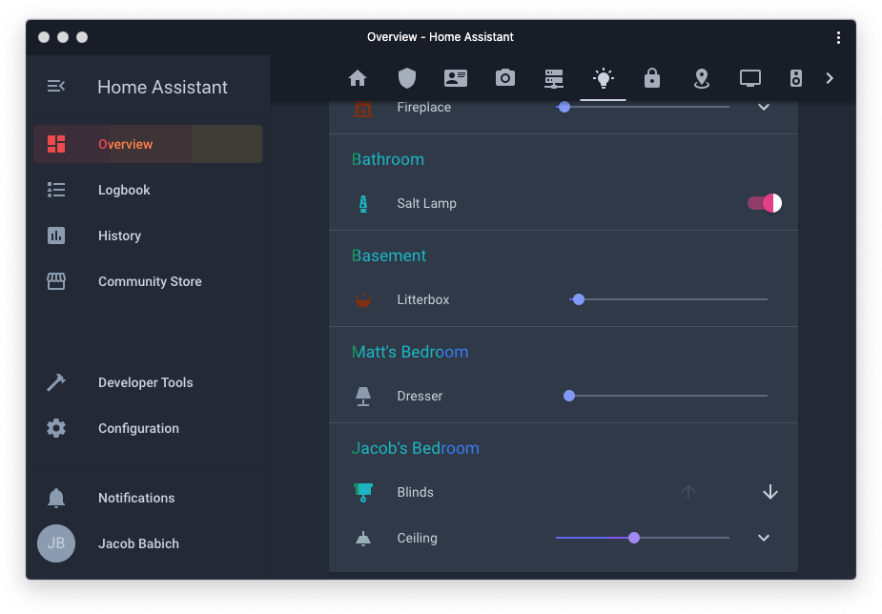
Task: Select the lightbulb lights tab
Action: (x=603, y=78)
